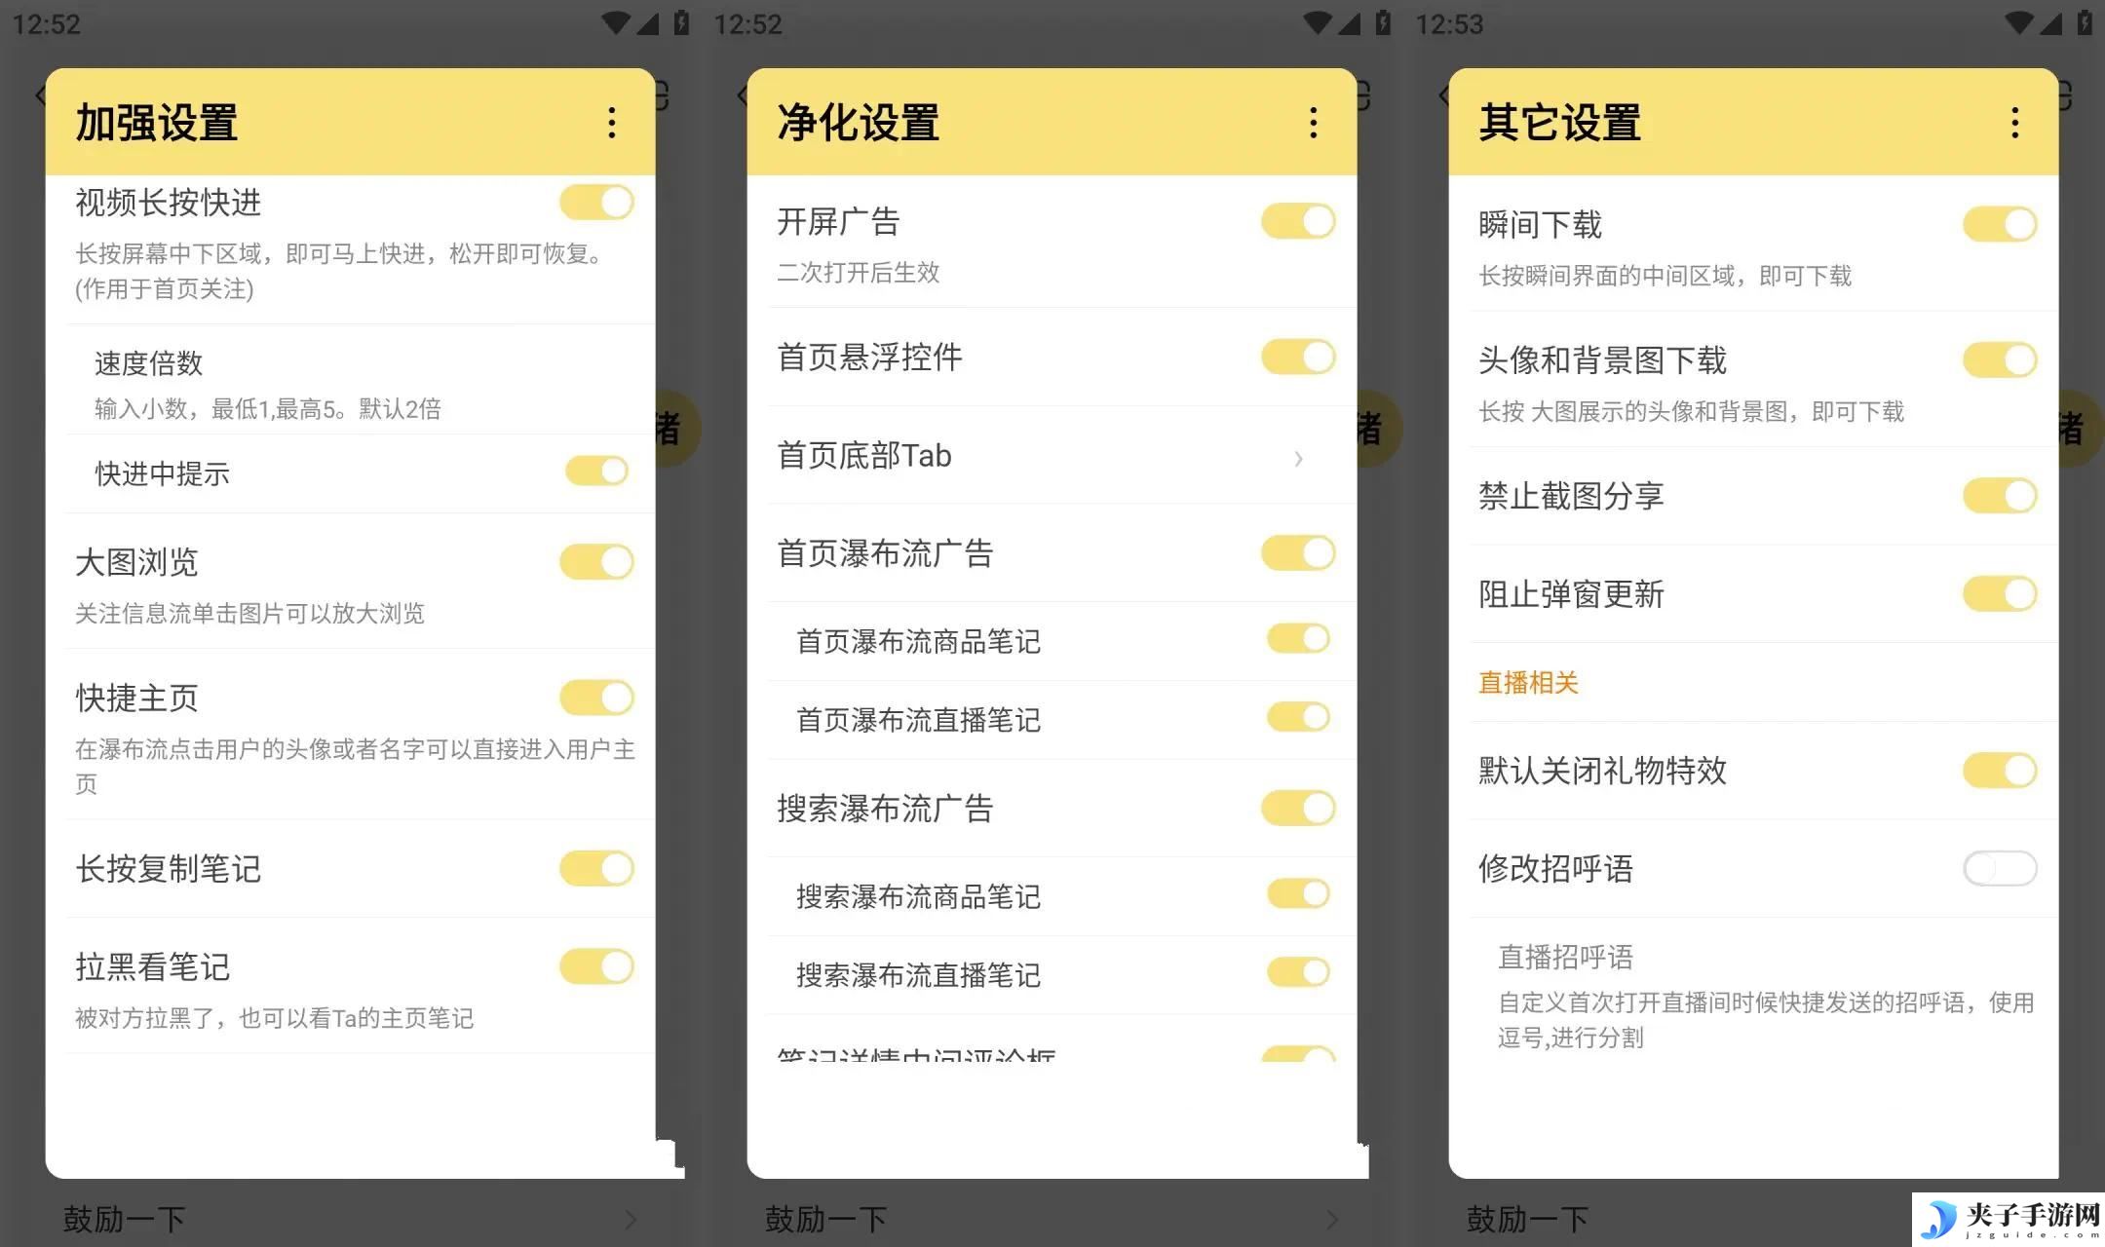Switch off 首页瀑布流商品笔记

(1298, 639)
